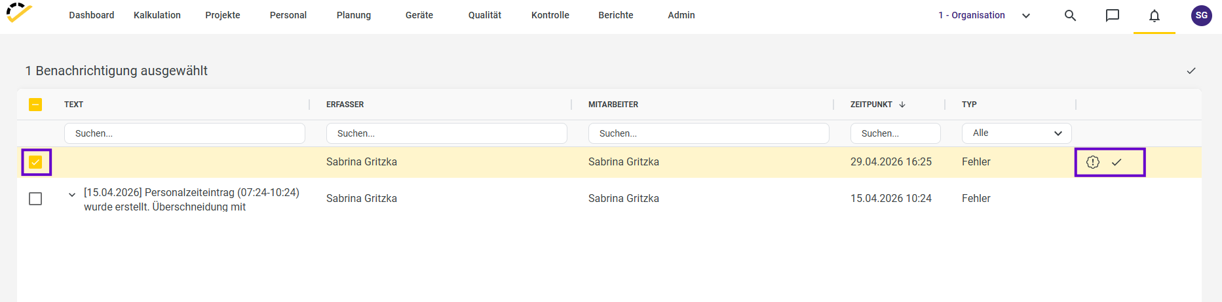Open the Kalkulation menu
The image size is (1222, 302).
click(157, 15)
